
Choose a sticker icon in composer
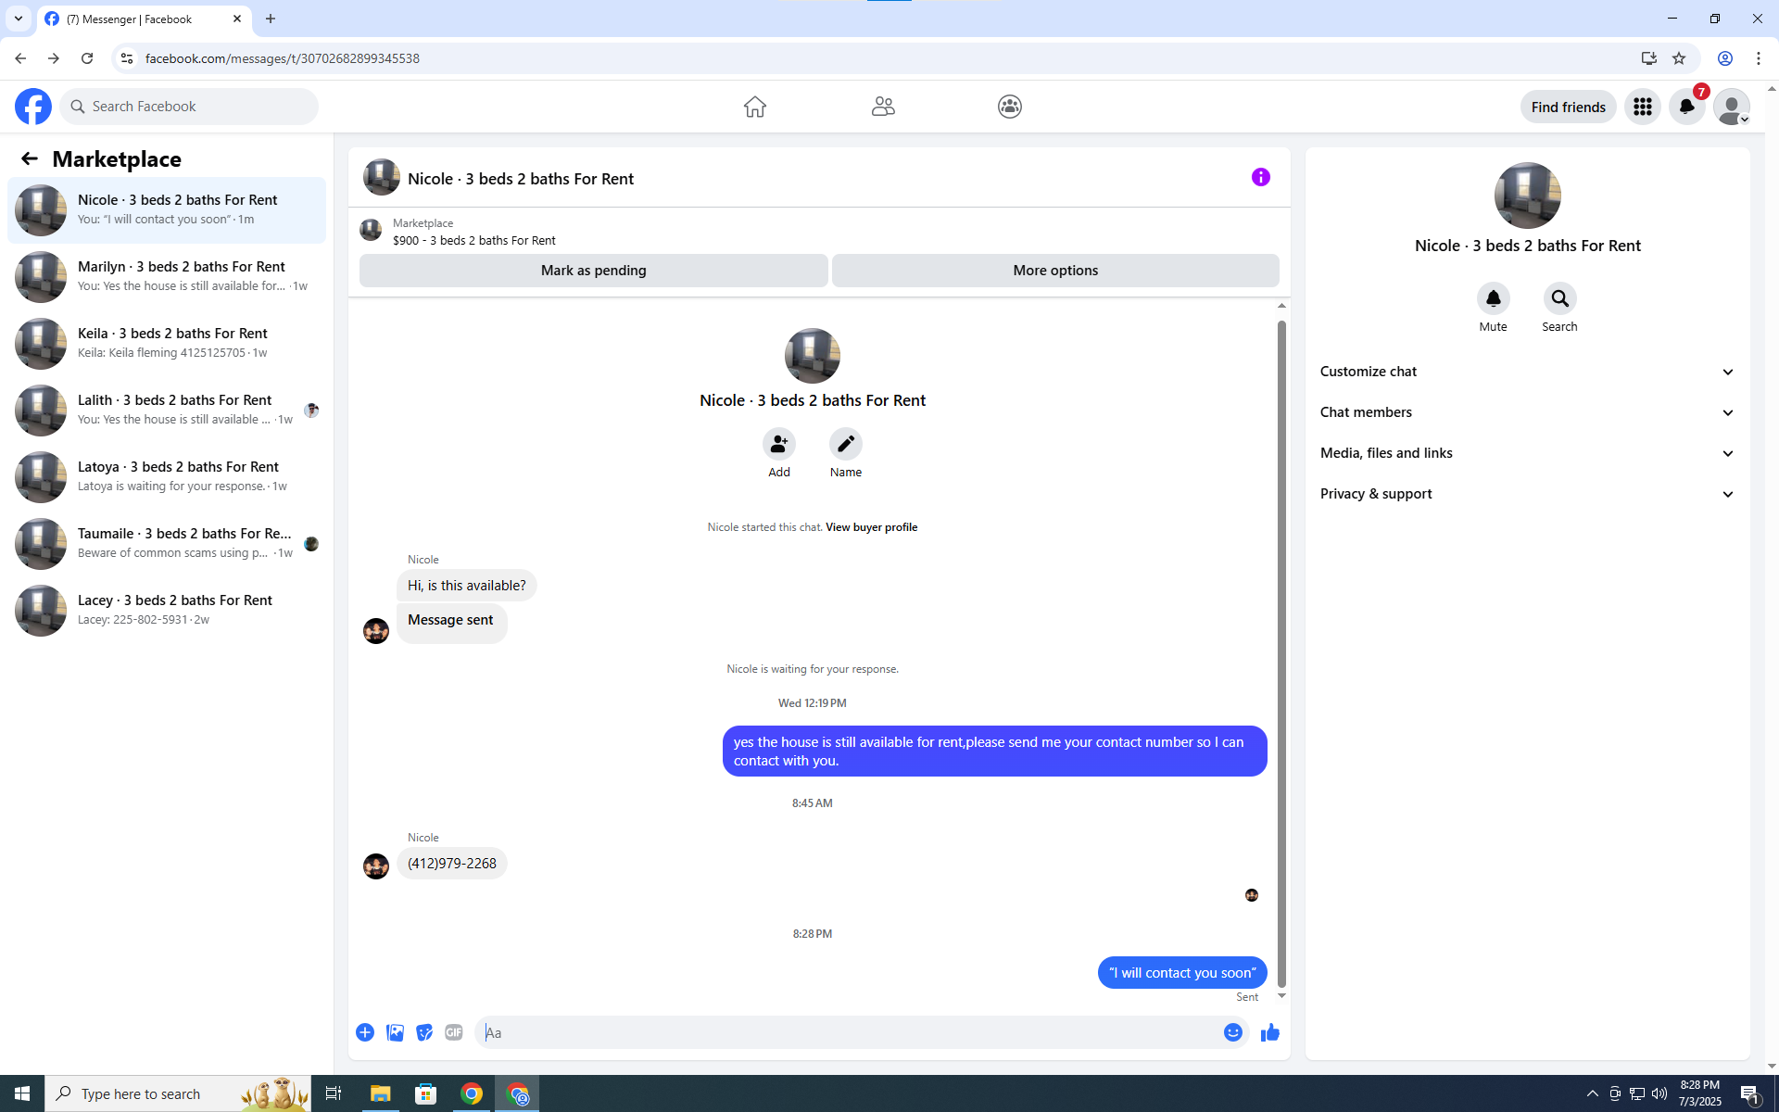coord(424,1032)
